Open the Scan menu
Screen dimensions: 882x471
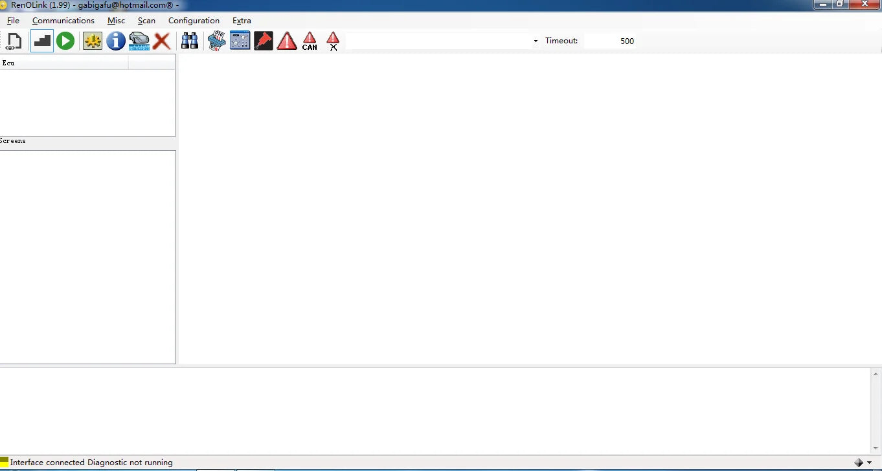146,21
